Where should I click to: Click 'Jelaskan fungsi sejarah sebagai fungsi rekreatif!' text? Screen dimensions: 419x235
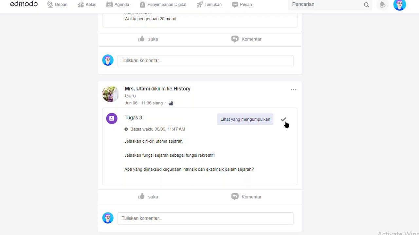tap(170, 155)
